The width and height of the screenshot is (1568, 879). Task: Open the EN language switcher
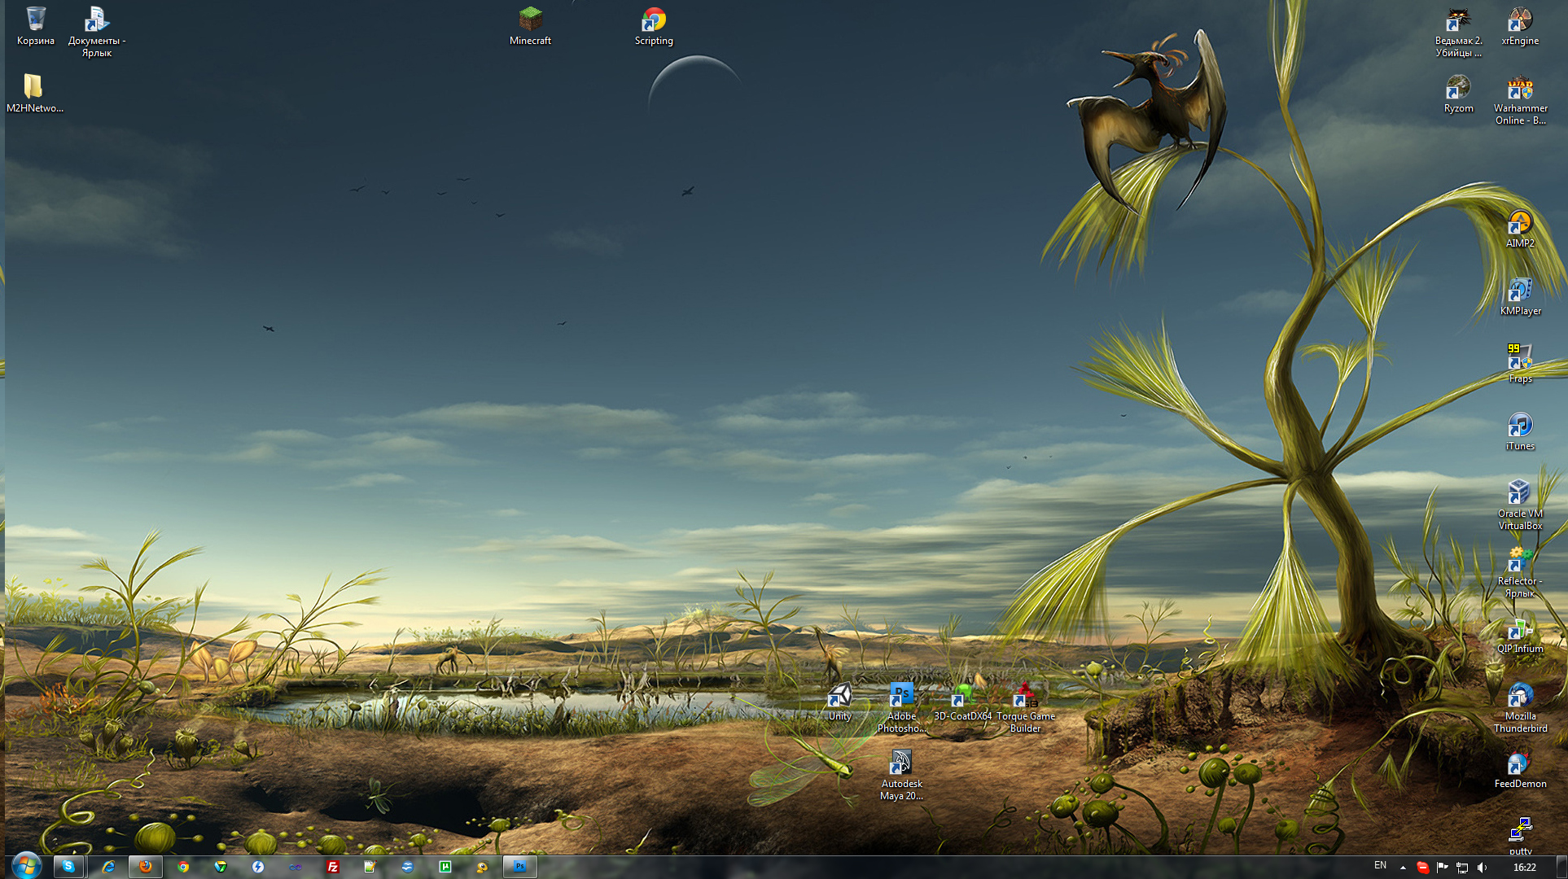pos(1380,866)
